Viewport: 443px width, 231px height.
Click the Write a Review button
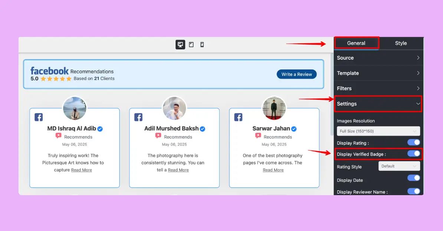click(x=296, y=74)
